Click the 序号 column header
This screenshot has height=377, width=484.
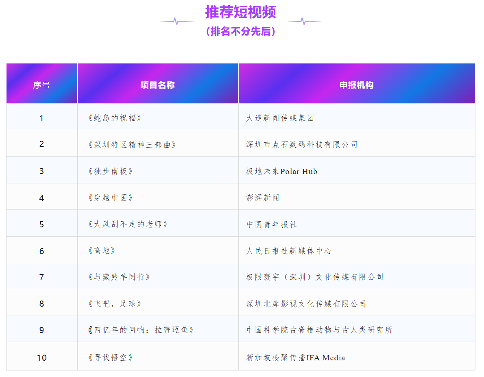coord(41,85)
